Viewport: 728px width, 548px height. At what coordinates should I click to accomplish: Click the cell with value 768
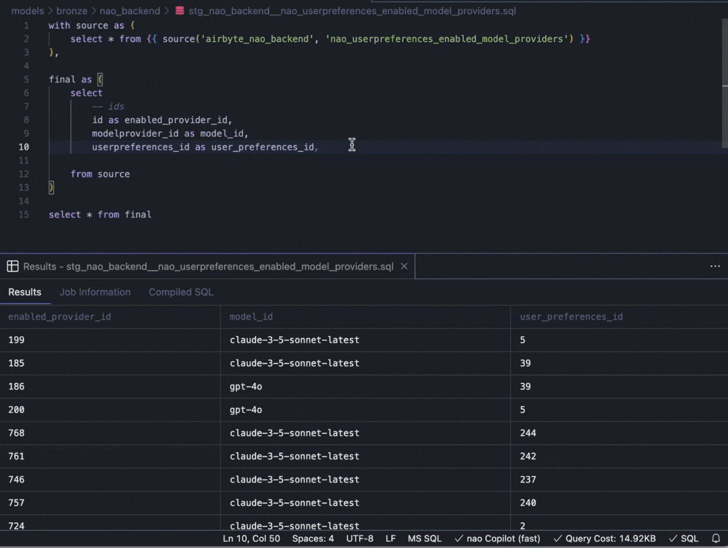click(110, 433)
